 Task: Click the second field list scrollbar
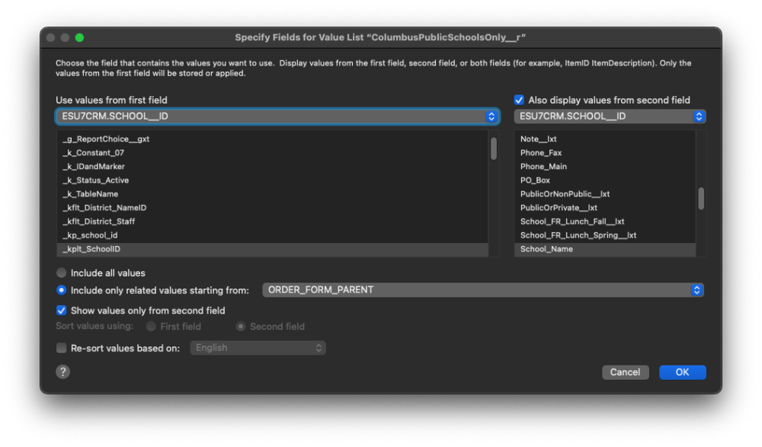point(701,198)
